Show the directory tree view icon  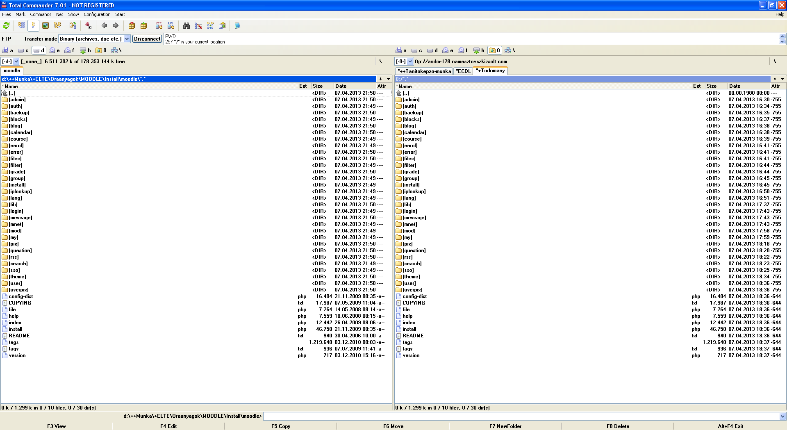57,25
